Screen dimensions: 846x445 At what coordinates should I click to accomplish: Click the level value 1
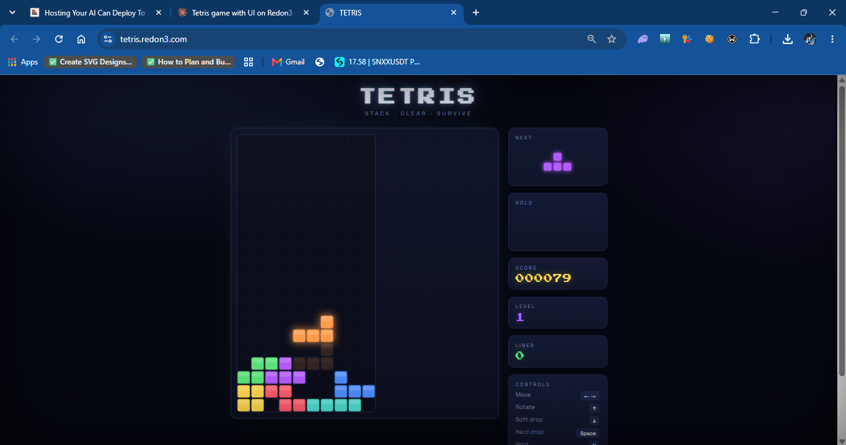point(520,317)
